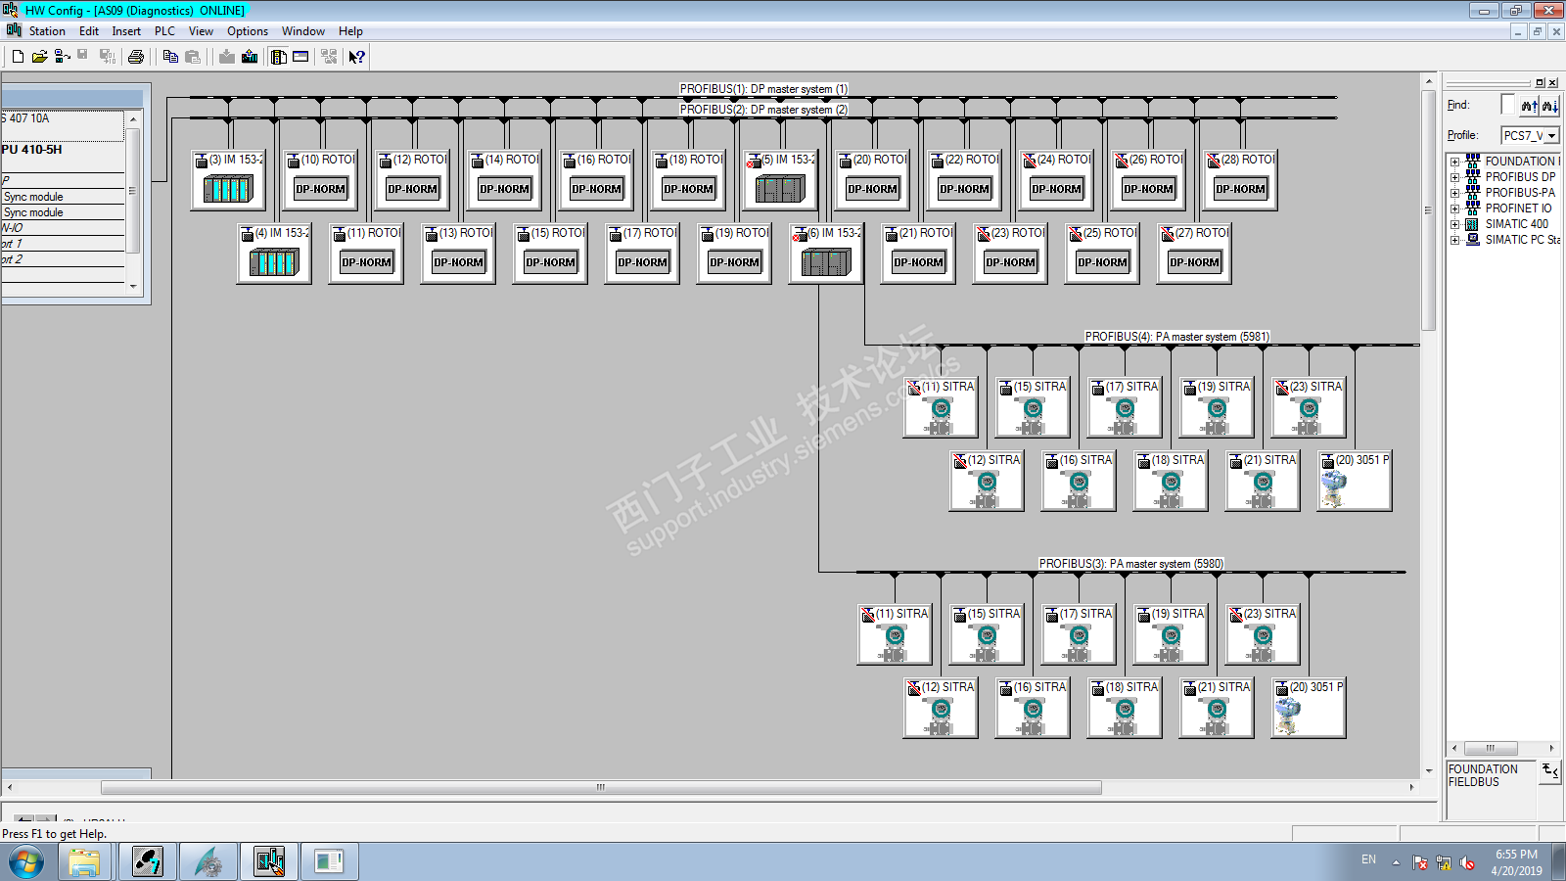The width and height of the screenshot is (1566, 881).
Task: Expand the PROFIBUS-PA catalog node
Action: 1454,193
